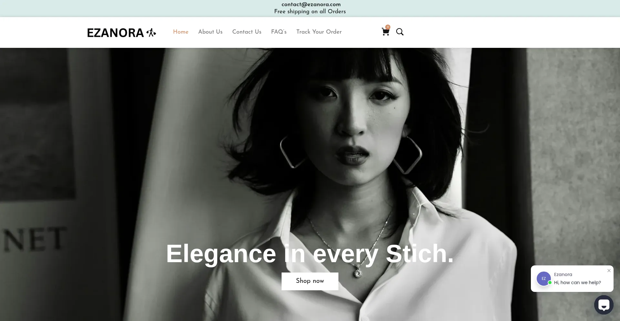Open the shopping cart icon
The width and height of the screenshot is (620, 321).
[x=385, y=32]
